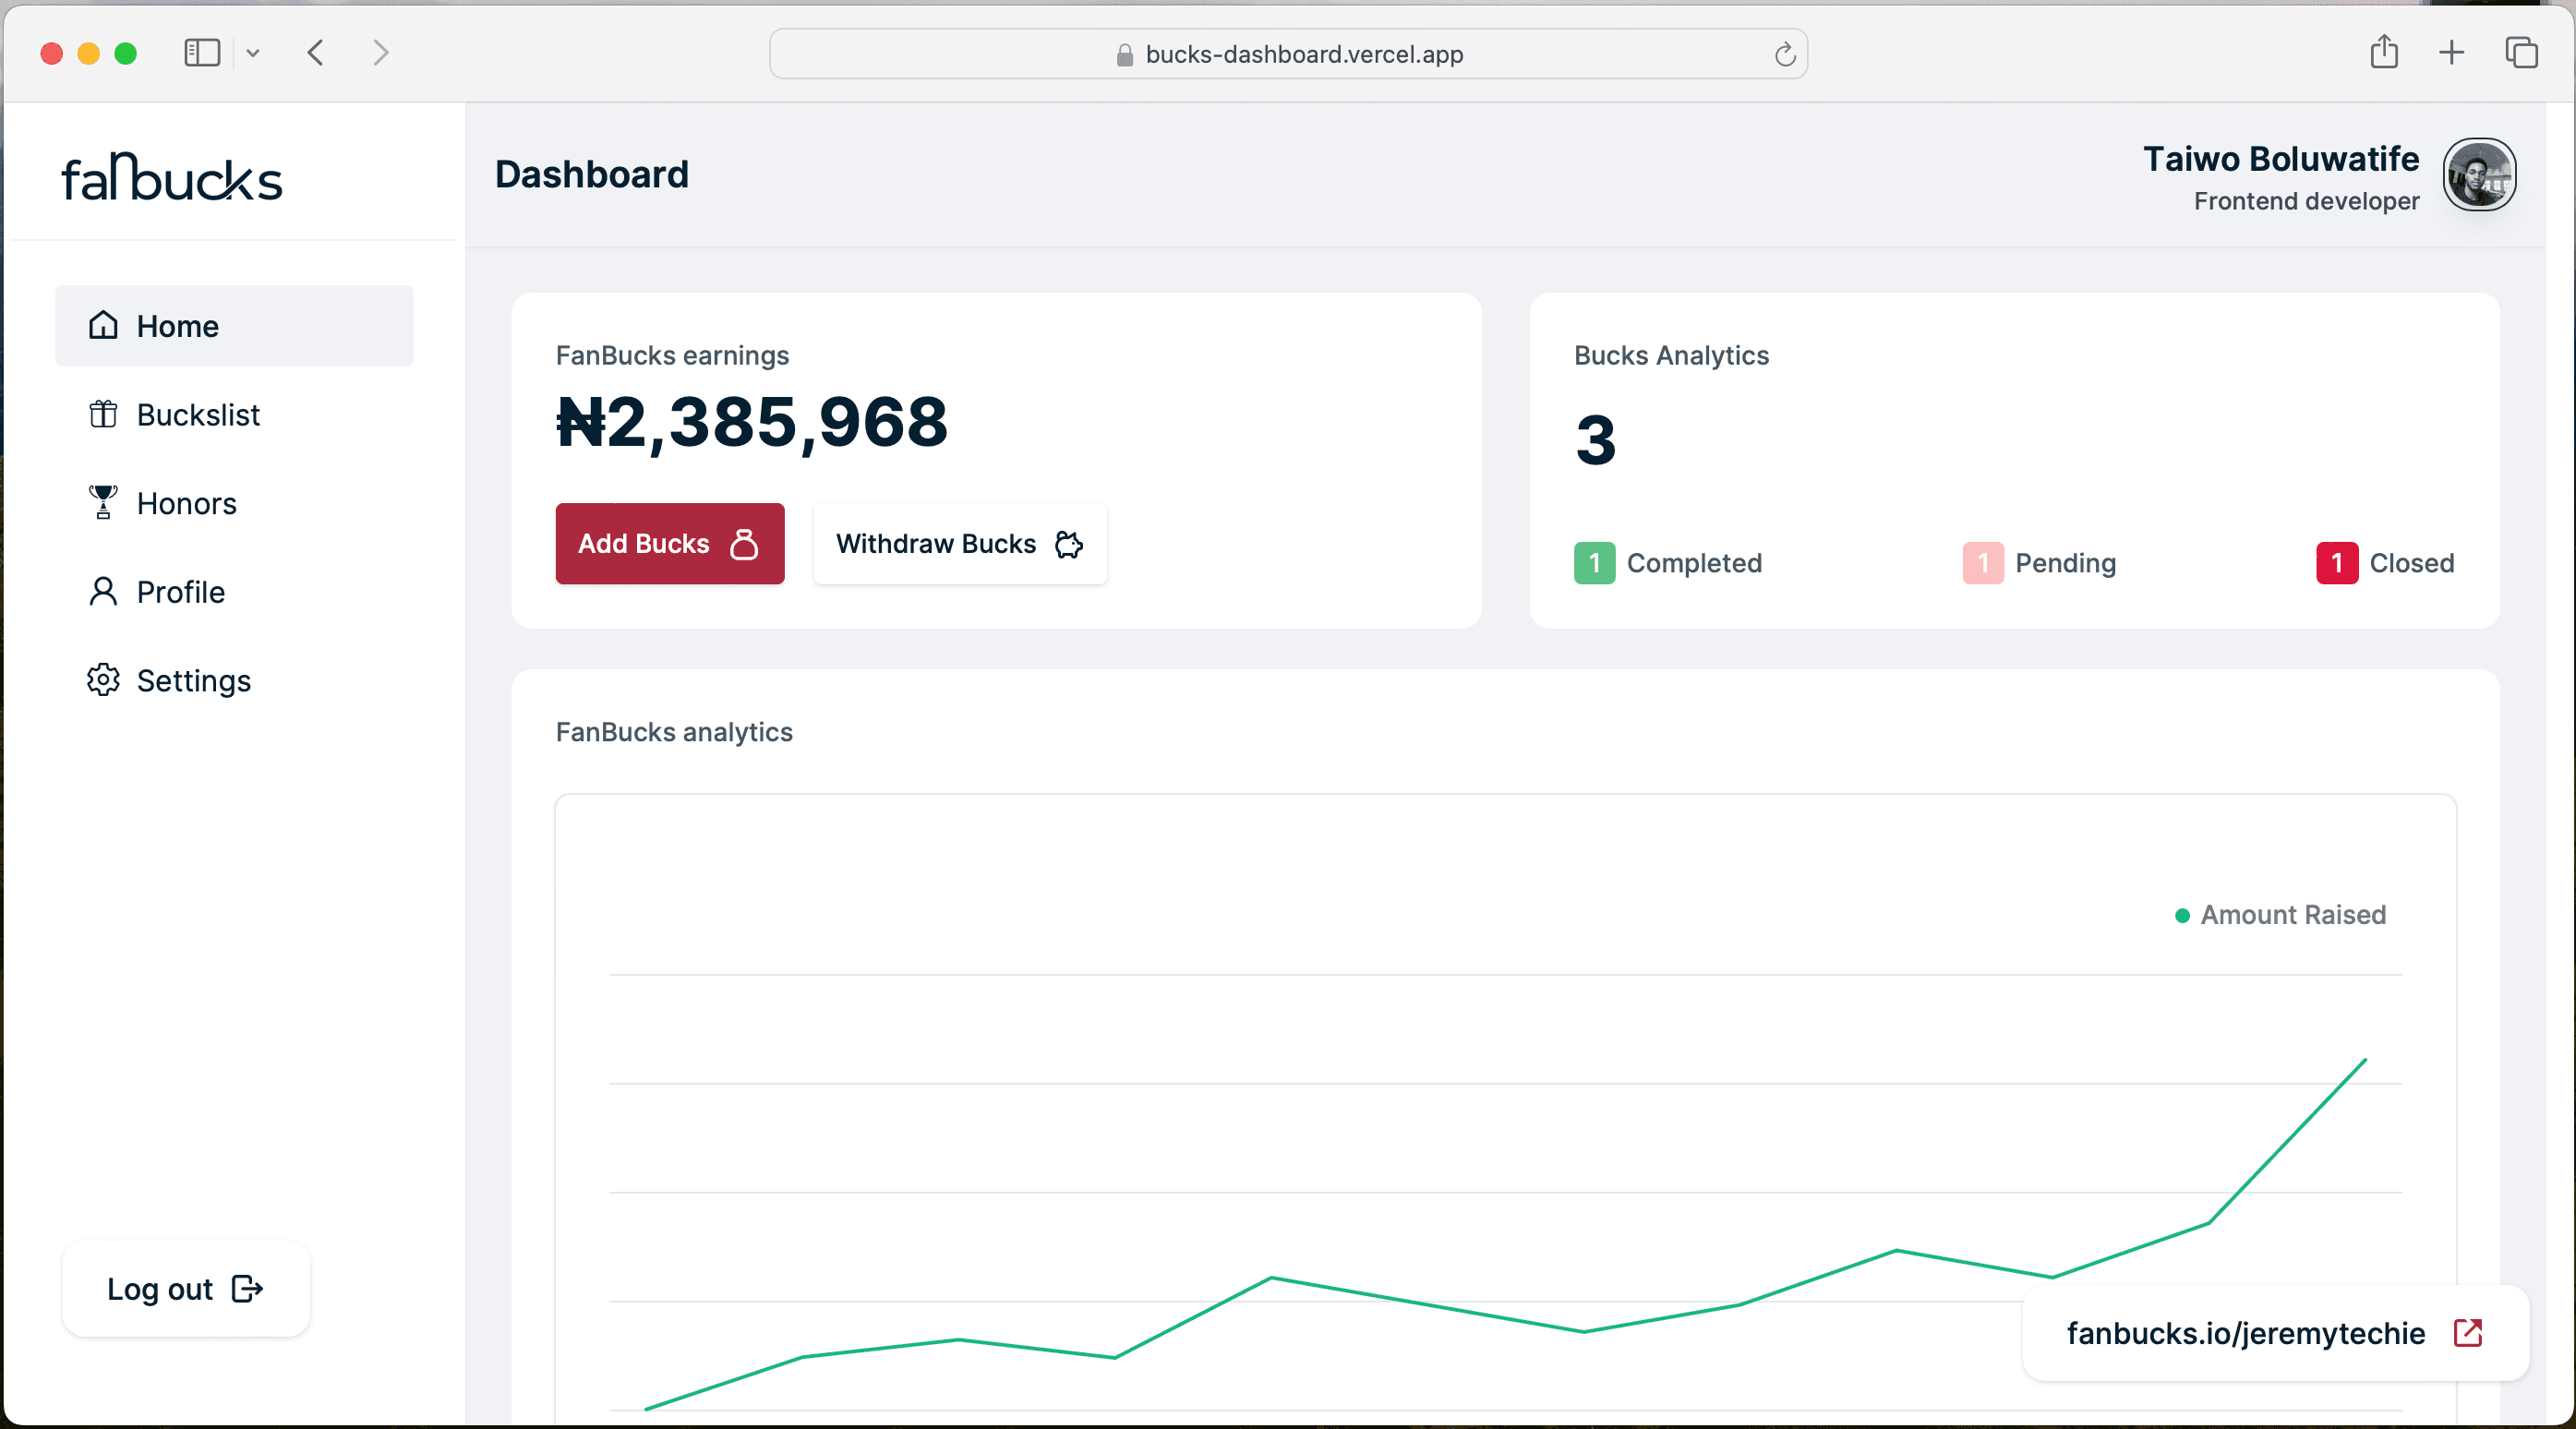The image size is (2576, 1429).
Task: Click the Buckslist gift icon
Action: point(103,414)
